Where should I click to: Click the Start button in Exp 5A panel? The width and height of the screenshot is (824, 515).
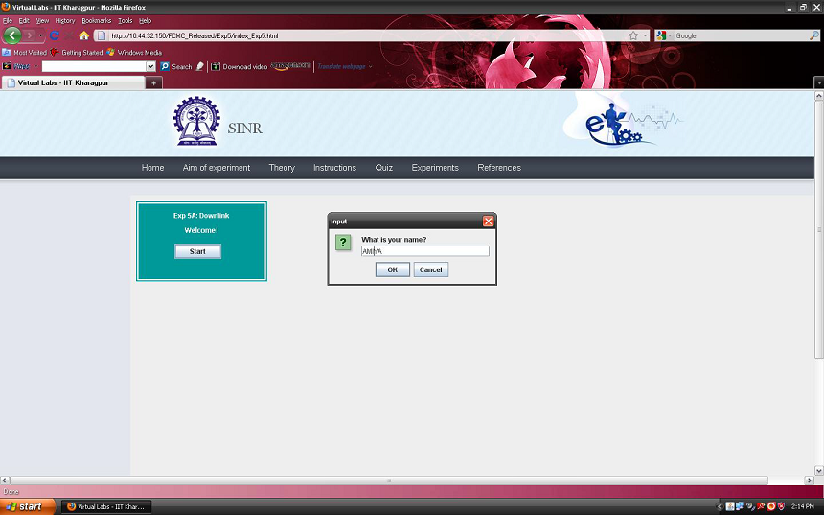pos(197,251)
